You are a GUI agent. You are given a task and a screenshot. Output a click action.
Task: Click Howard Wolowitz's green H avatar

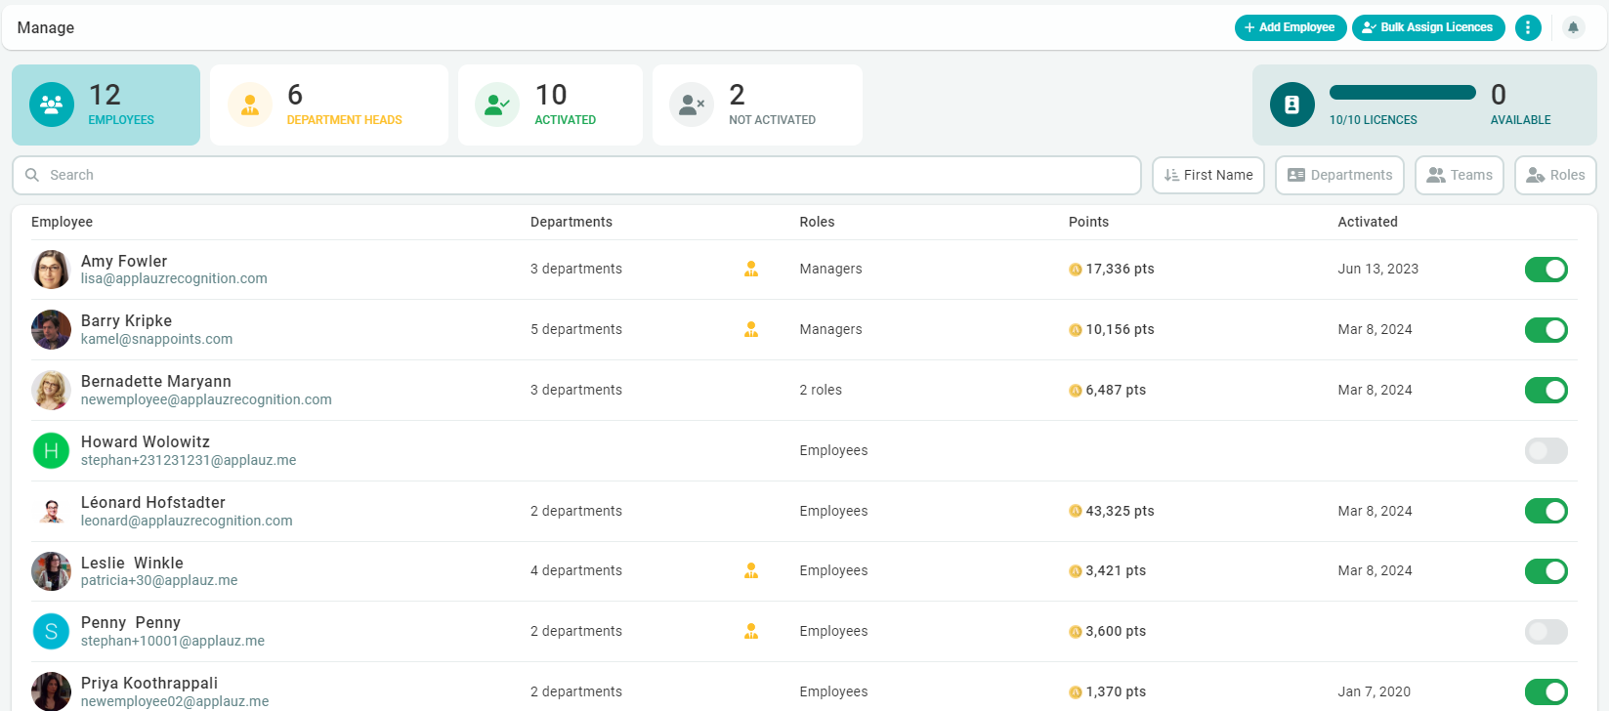[x=51, y=451]
